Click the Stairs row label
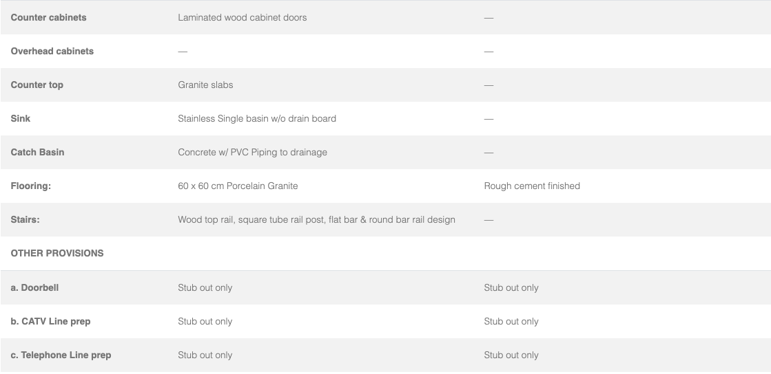 [x=25, y=220]
